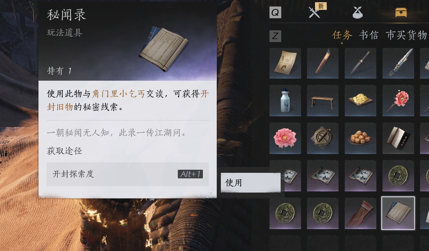This screenshot has width=429, height=251.
Task: Open the 市买货物 tab
Action: click(406, 35)
